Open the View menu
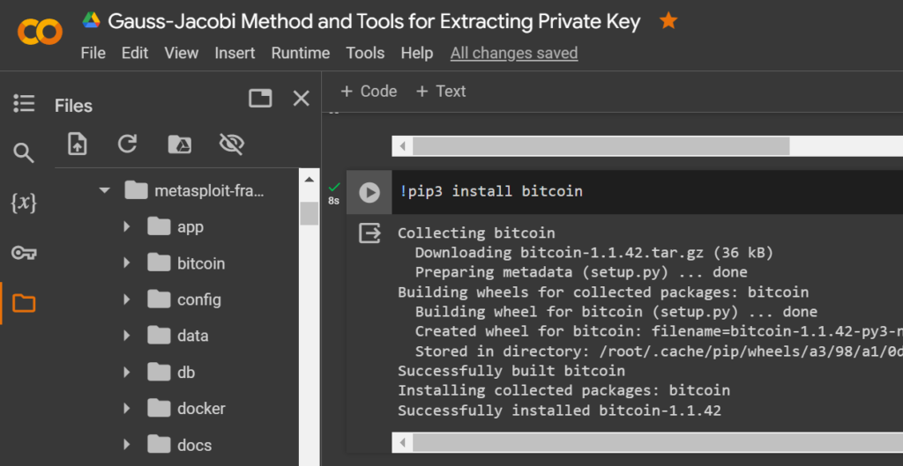This screenshot has height=466, width=903. pyautogui.click(x=182, y=53)
